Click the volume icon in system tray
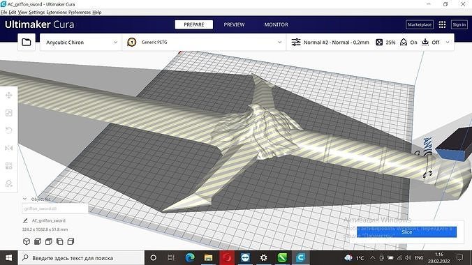The image size is (472, 265). pos(408,258)
